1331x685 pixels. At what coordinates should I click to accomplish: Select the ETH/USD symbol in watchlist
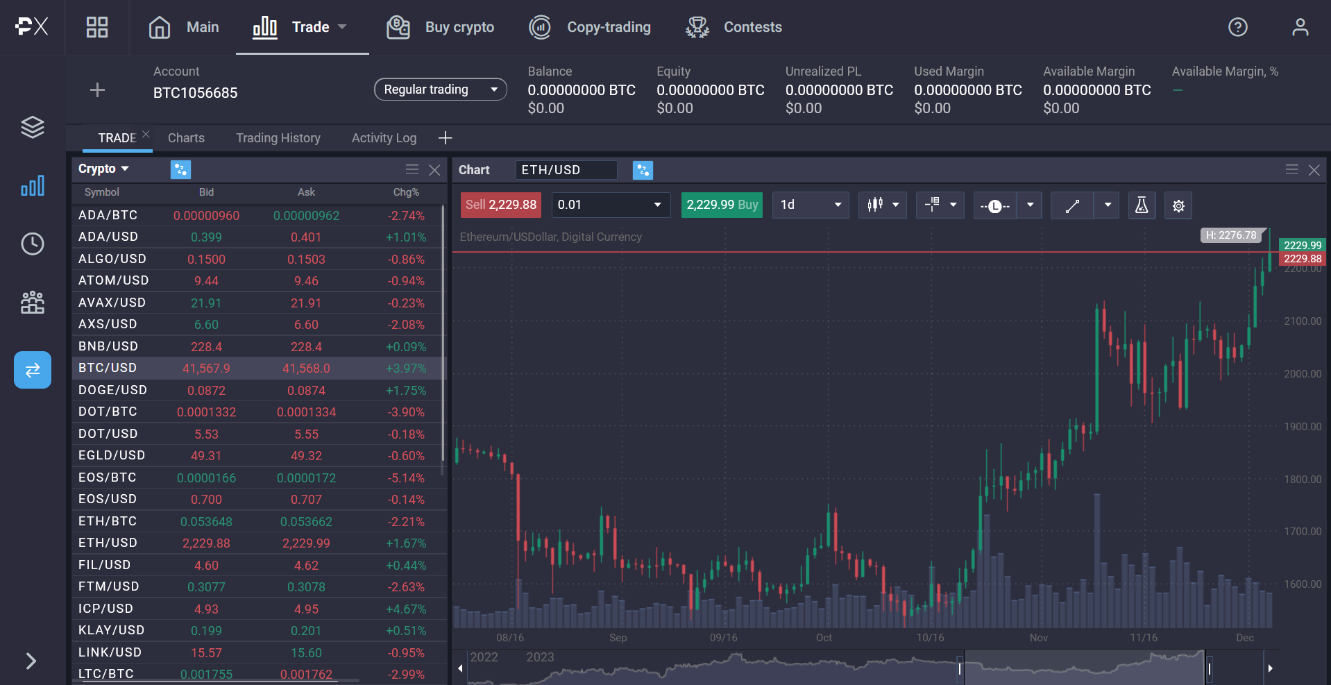(x=108, y=543)
